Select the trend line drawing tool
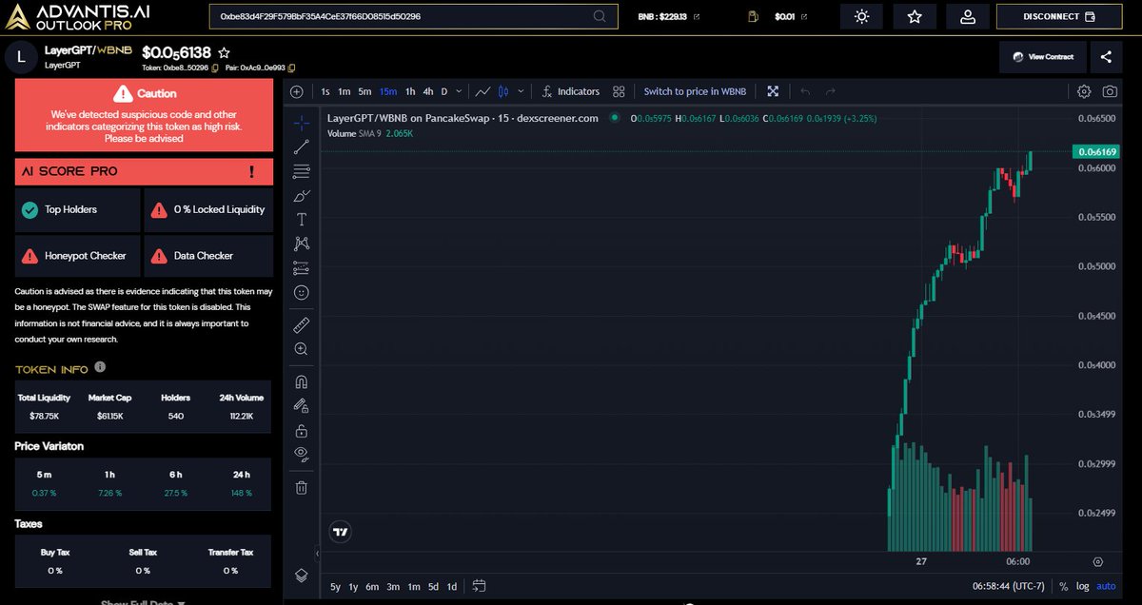This screenshot has height=605, width=1142. click(x=301, y=146)
